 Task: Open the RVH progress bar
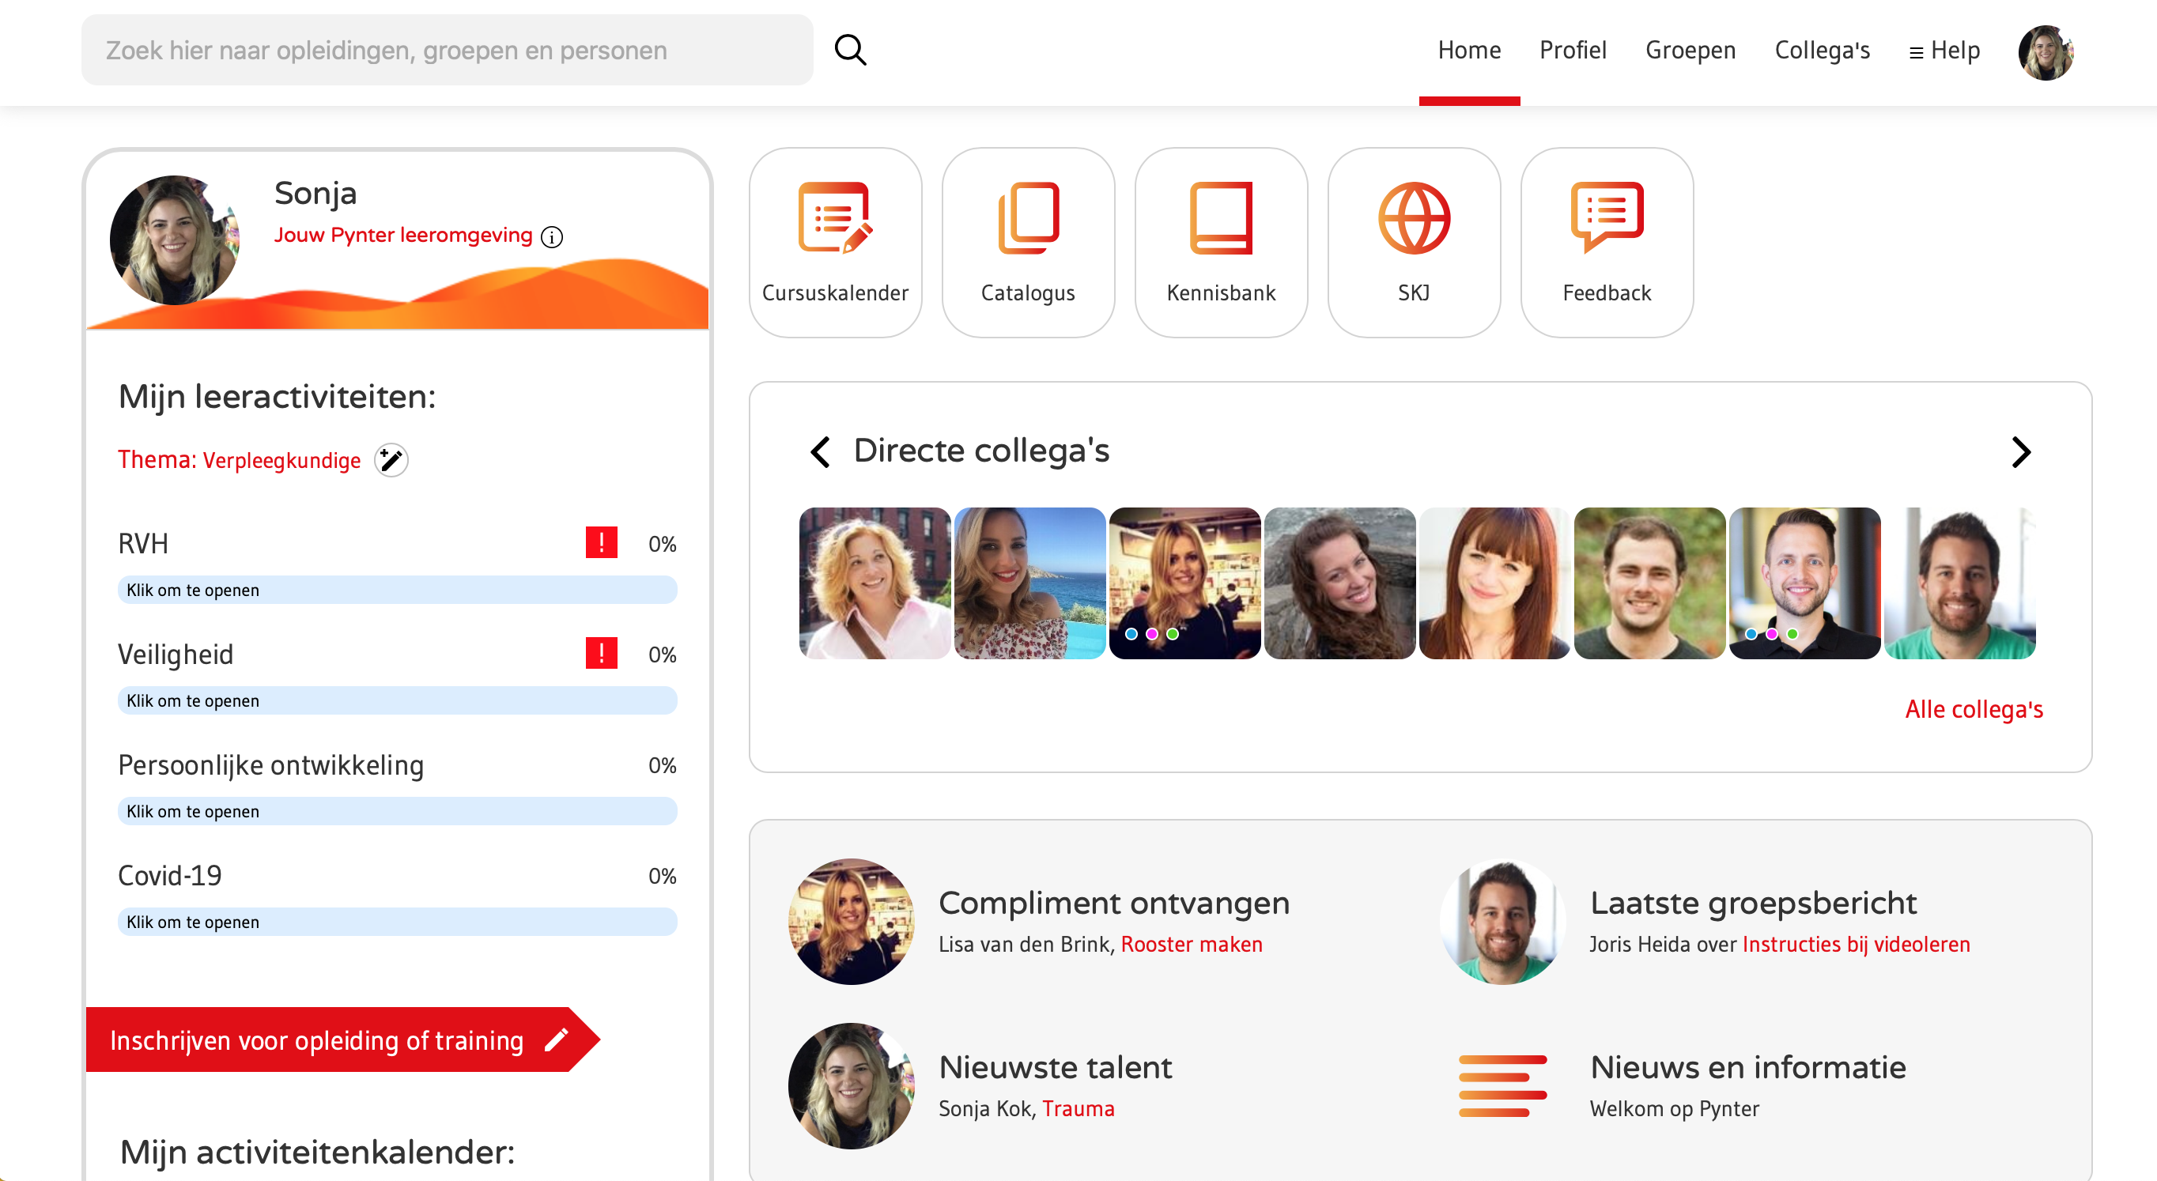(x=397, y=590)
